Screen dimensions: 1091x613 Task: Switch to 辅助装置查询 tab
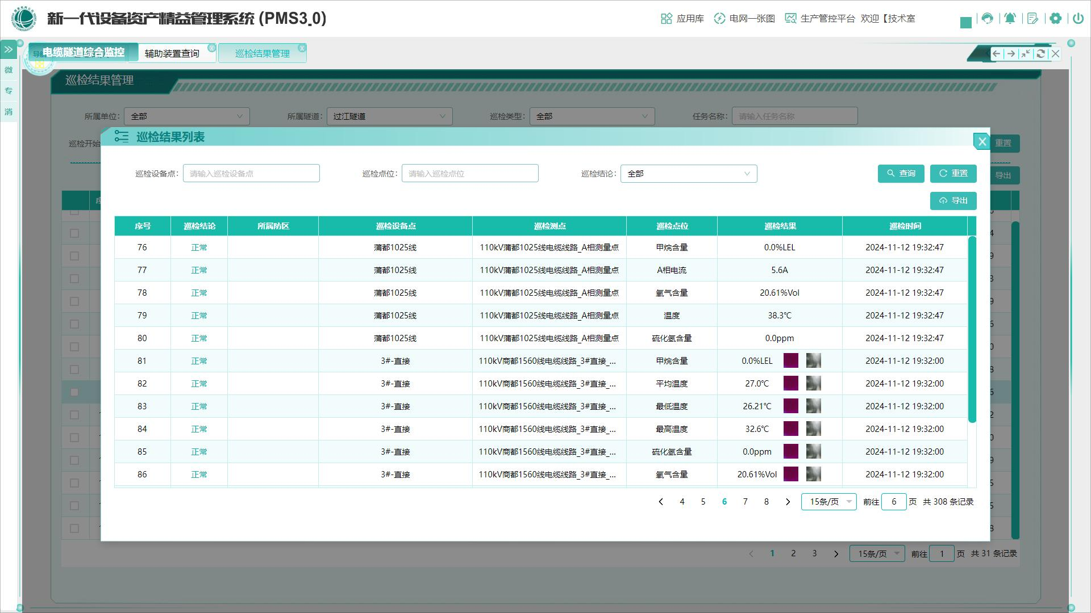172,53
